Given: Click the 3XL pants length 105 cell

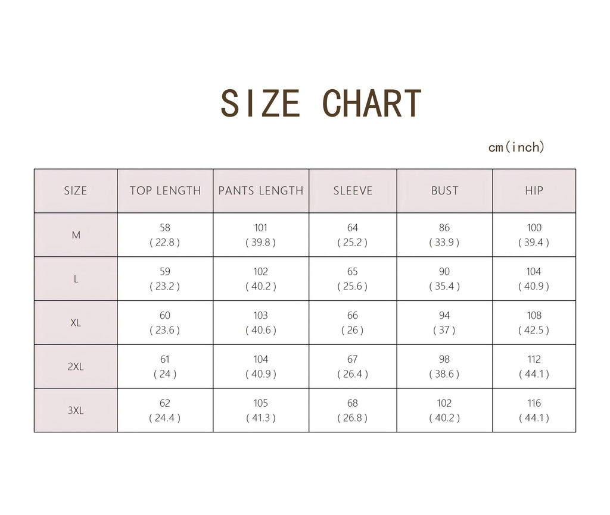Looking at the screenshot, I should pyautogui.click(x=261, y=410).
